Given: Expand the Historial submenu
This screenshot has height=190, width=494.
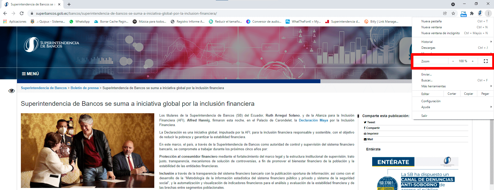Looking at the screenshot, I should click(453, 42).
